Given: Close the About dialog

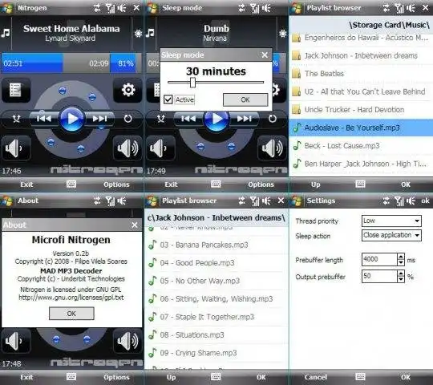Looking at the screenshot, I should (135, 225).
